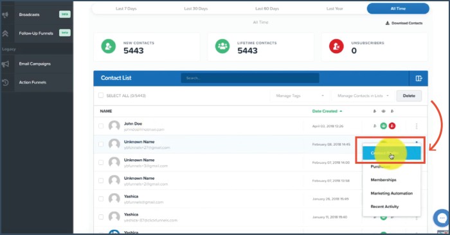Click date April 03, 2018 13:26

328,126
